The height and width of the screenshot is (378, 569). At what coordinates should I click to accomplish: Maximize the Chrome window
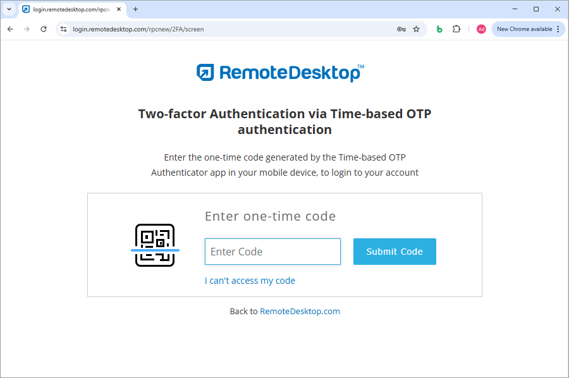(x=536, y=9)
